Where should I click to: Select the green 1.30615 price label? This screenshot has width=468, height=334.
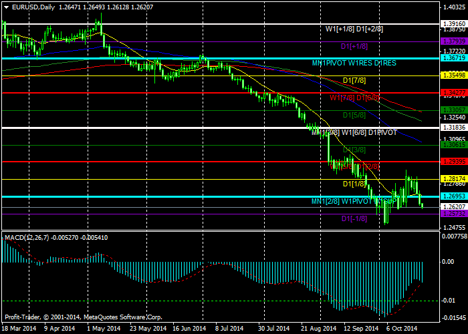click(x=454, y=145)
